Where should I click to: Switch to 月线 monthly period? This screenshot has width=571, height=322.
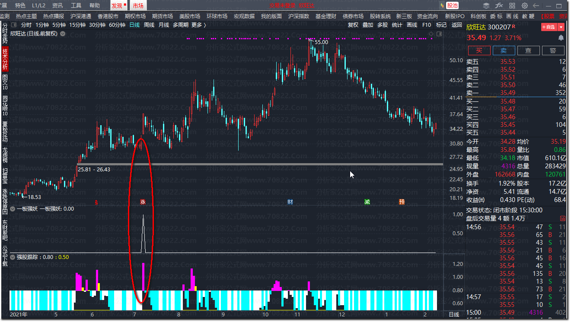tap(164, 25)
